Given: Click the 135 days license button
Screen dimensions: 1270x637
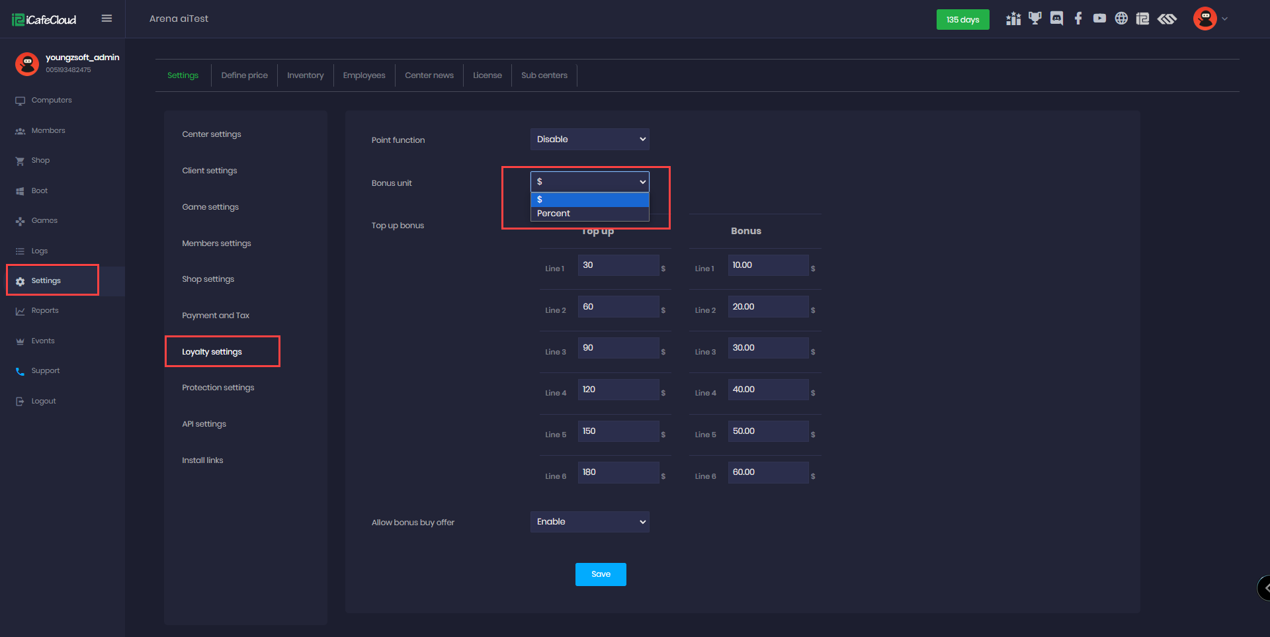Looking at the screenshot, I should tap(962, 20).
